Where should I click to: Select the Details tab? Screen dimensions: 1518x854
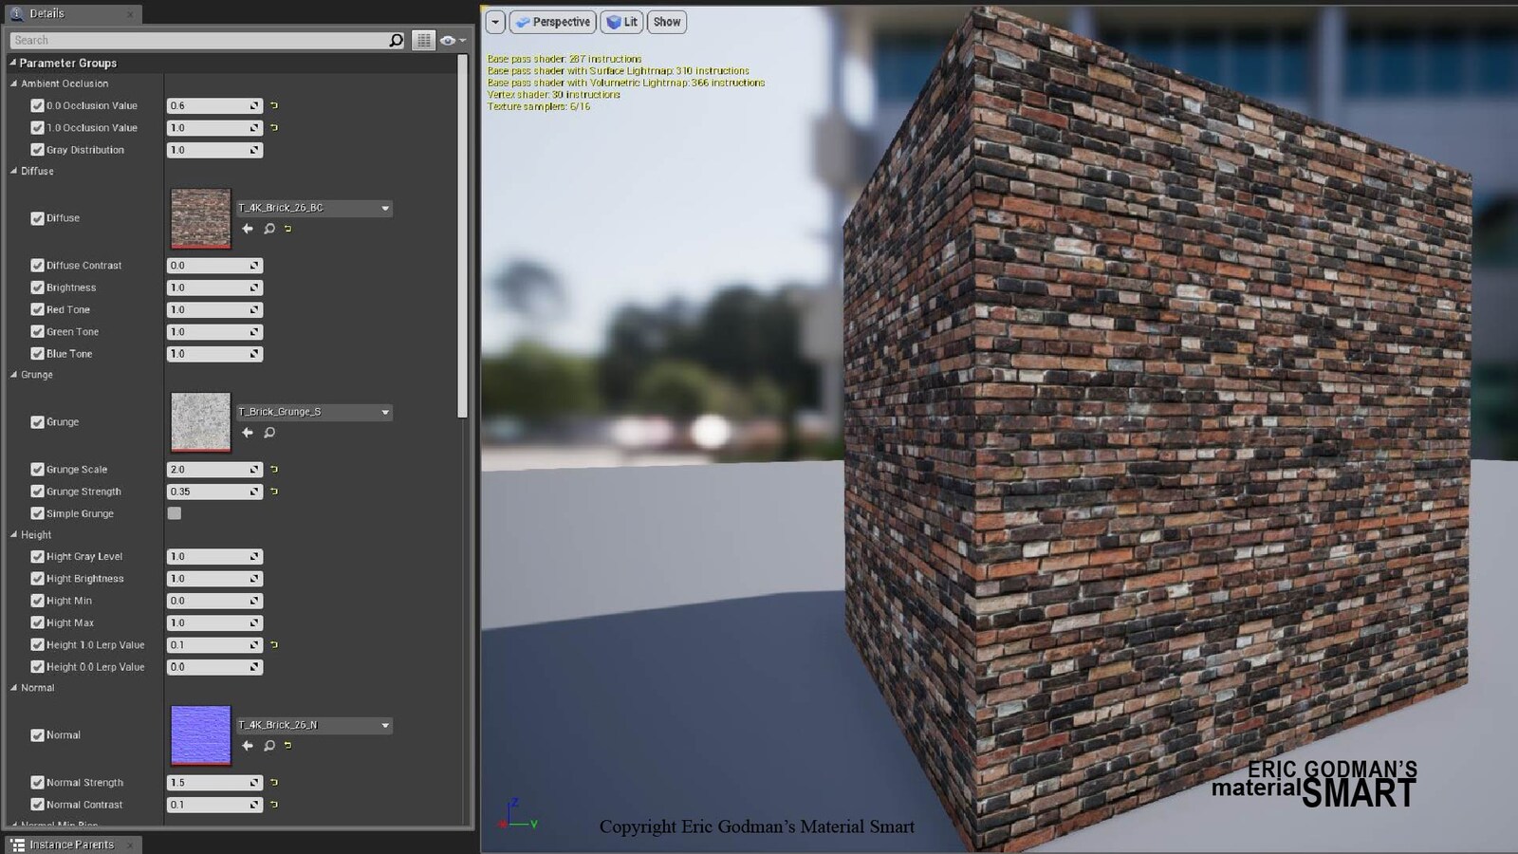pos(46,13)
